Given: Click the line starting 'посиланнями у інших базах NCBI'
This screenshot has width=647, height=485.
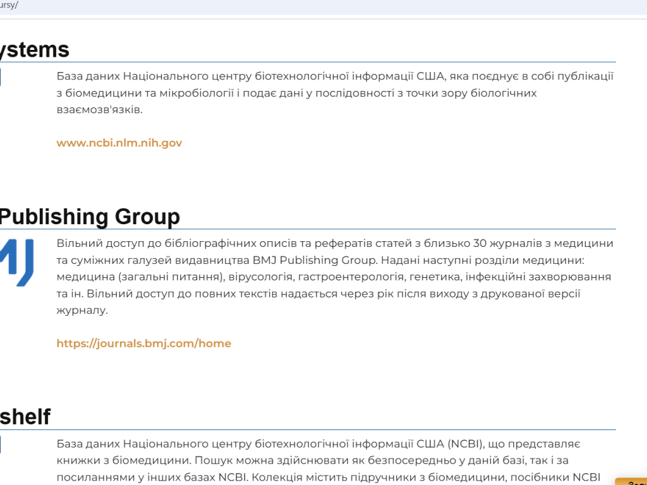Looking at the screenshot, I should [329, 477].
